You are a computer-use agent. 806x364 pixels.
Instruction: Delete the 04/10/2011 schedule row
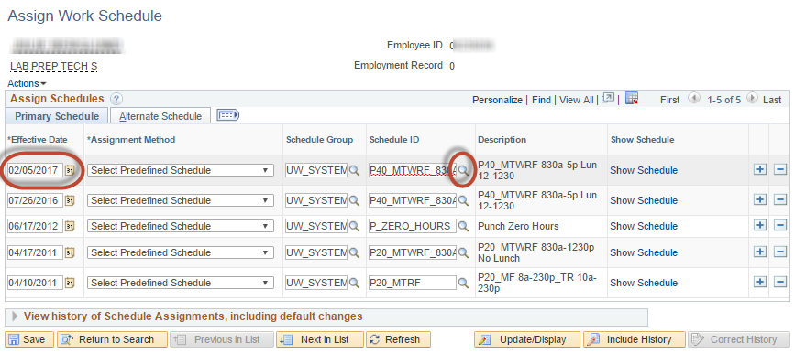pyautogui.click(x=780, y=282)
